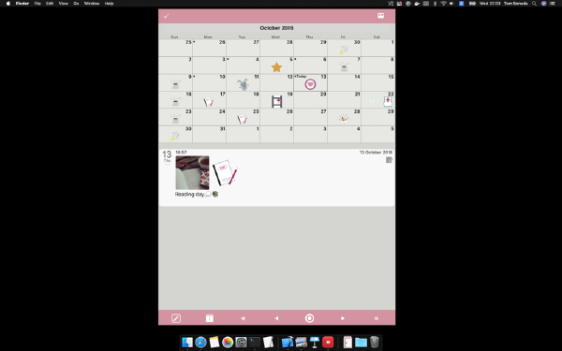The image size is (562, 351).
Task: Open the Window menu
Action: pyautogui.click(x=92, y=3)
